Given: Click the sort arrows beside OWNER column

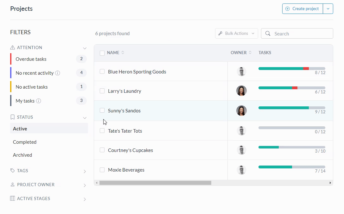Looking at the screenshot, I should click(250, 53).
